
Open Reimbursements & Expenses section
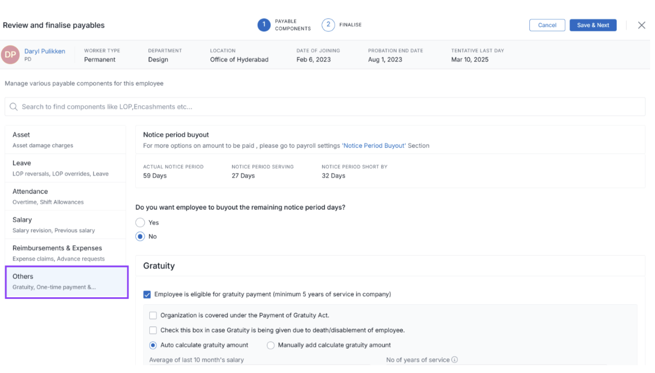pos(65,253)
